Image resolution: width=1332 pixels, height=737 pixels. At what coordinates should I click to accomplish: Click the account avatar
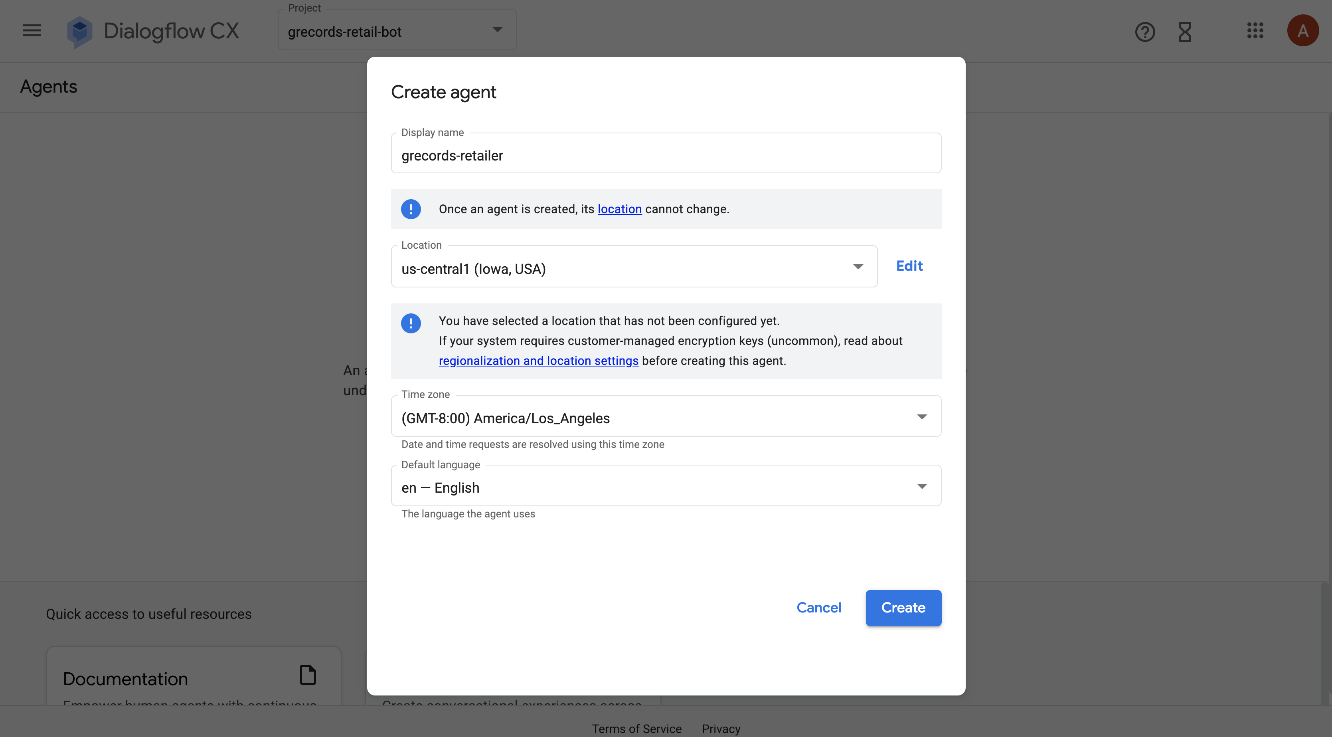pyautogui.click(x=1302, y=30)
